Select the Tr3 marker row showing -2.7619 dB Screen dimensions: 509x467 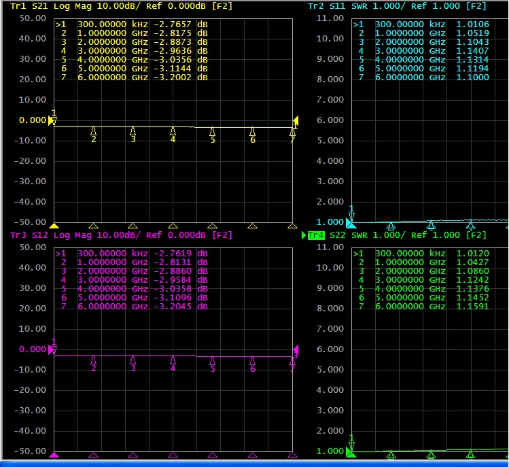pyautogui.click(x=131, y=254)
